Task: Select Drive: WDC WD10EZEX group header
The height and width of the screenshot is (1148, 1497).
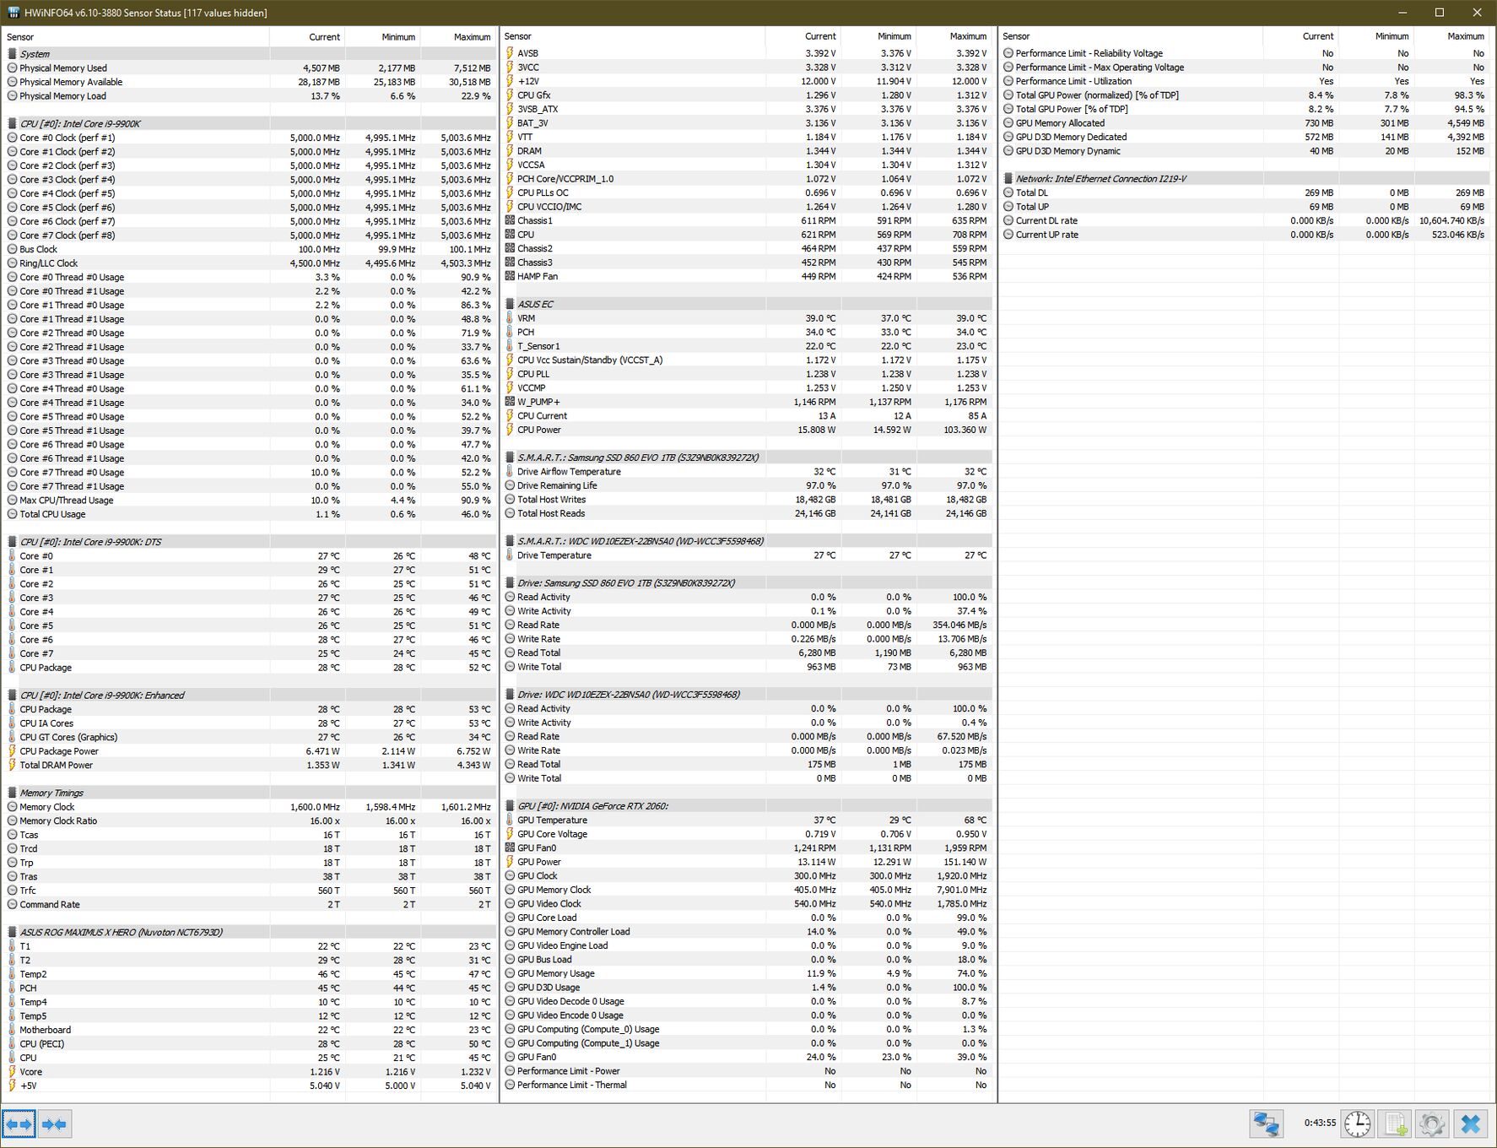Action: pyautogui.click(x=747, y=695)
